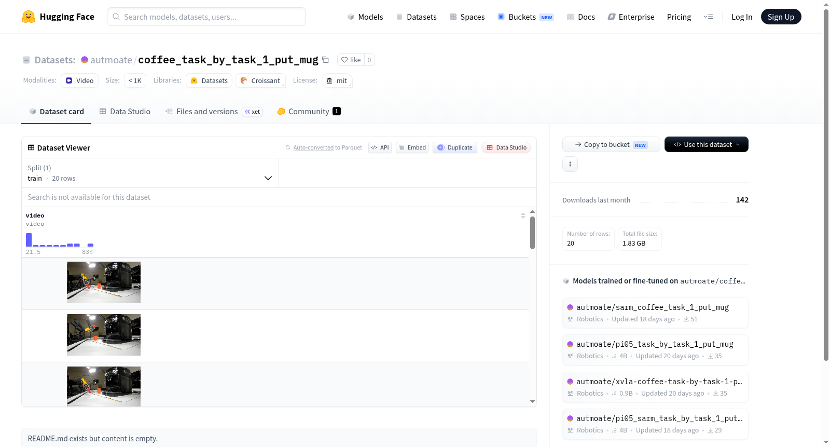Open Data Studio from viewer header
Image resolution: width=830 pixels, height=447 pixels.
pos(506,147)
